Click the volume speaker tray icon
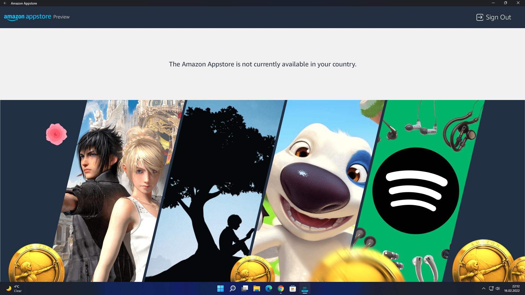The image size is (525, 295). click(498, 288)
